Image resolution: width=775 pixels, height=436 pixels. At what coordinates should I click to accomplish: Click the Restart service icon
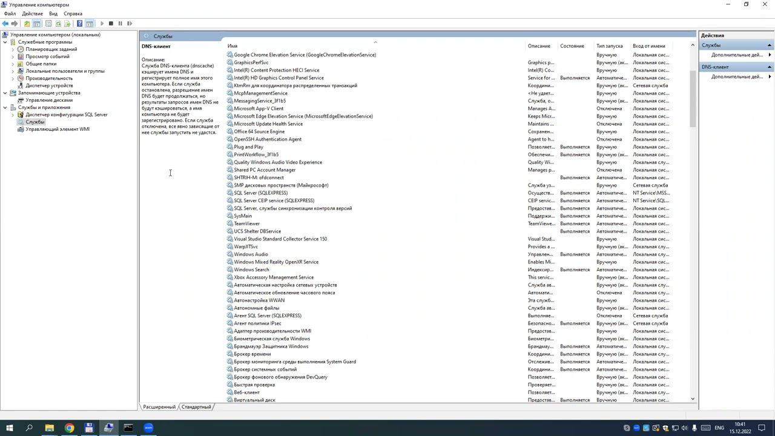(129, 24)
